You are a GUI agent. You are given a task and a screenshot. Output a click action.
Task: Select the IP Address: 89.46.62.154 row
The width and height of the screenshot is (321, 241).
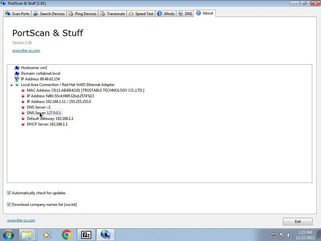pyautogui.click(x=40, y=79)
